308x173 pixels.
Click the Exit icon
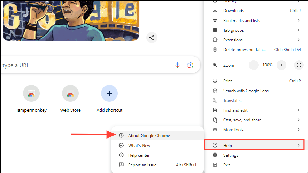point(215,165)
